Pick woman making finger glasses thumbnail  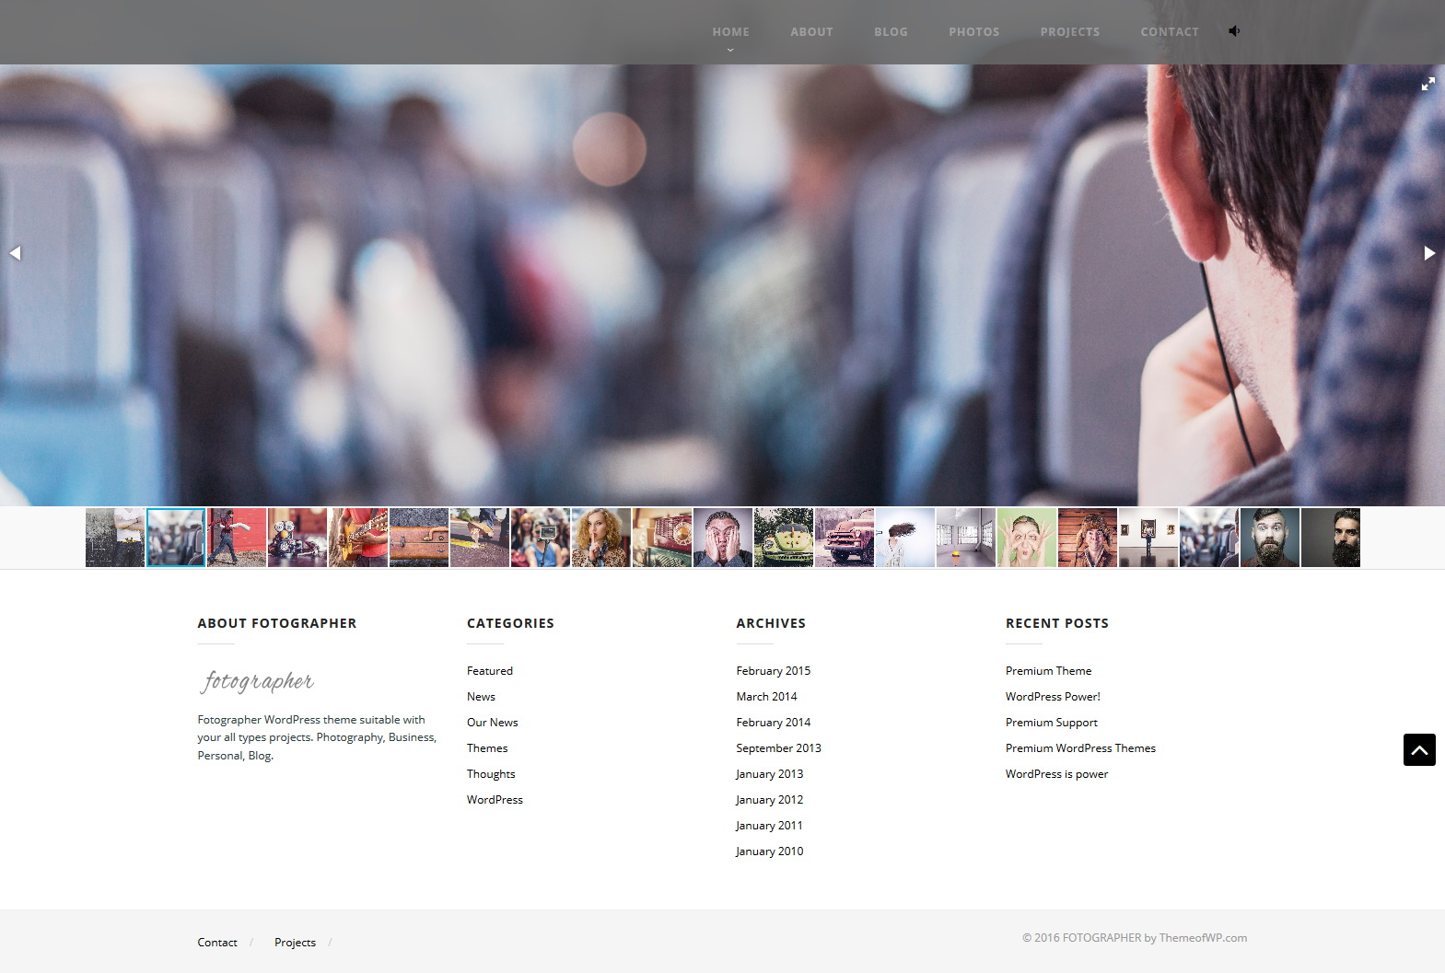point(1027,538)
